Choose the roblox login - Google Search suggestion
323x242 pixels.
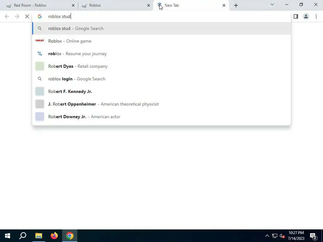[x=162, y=79]
